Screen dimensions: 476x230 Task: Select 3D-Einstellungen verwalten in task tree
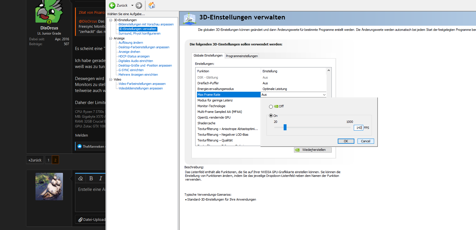pos(138,29)
